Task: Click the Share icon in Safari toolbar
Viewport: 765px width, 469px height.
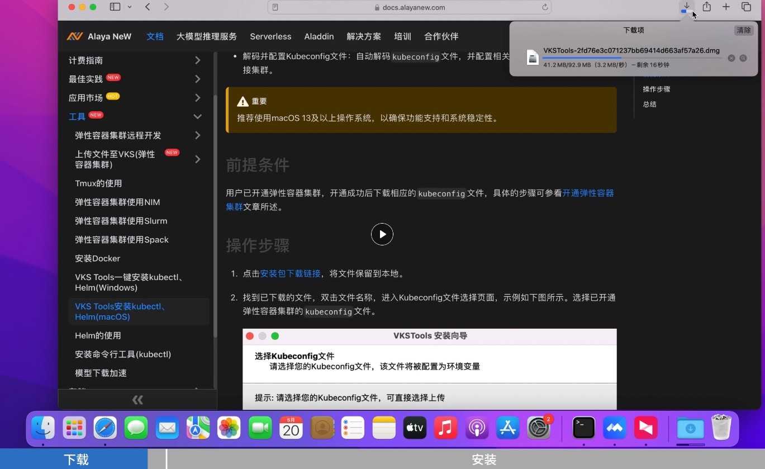Action: click(707, 7)
